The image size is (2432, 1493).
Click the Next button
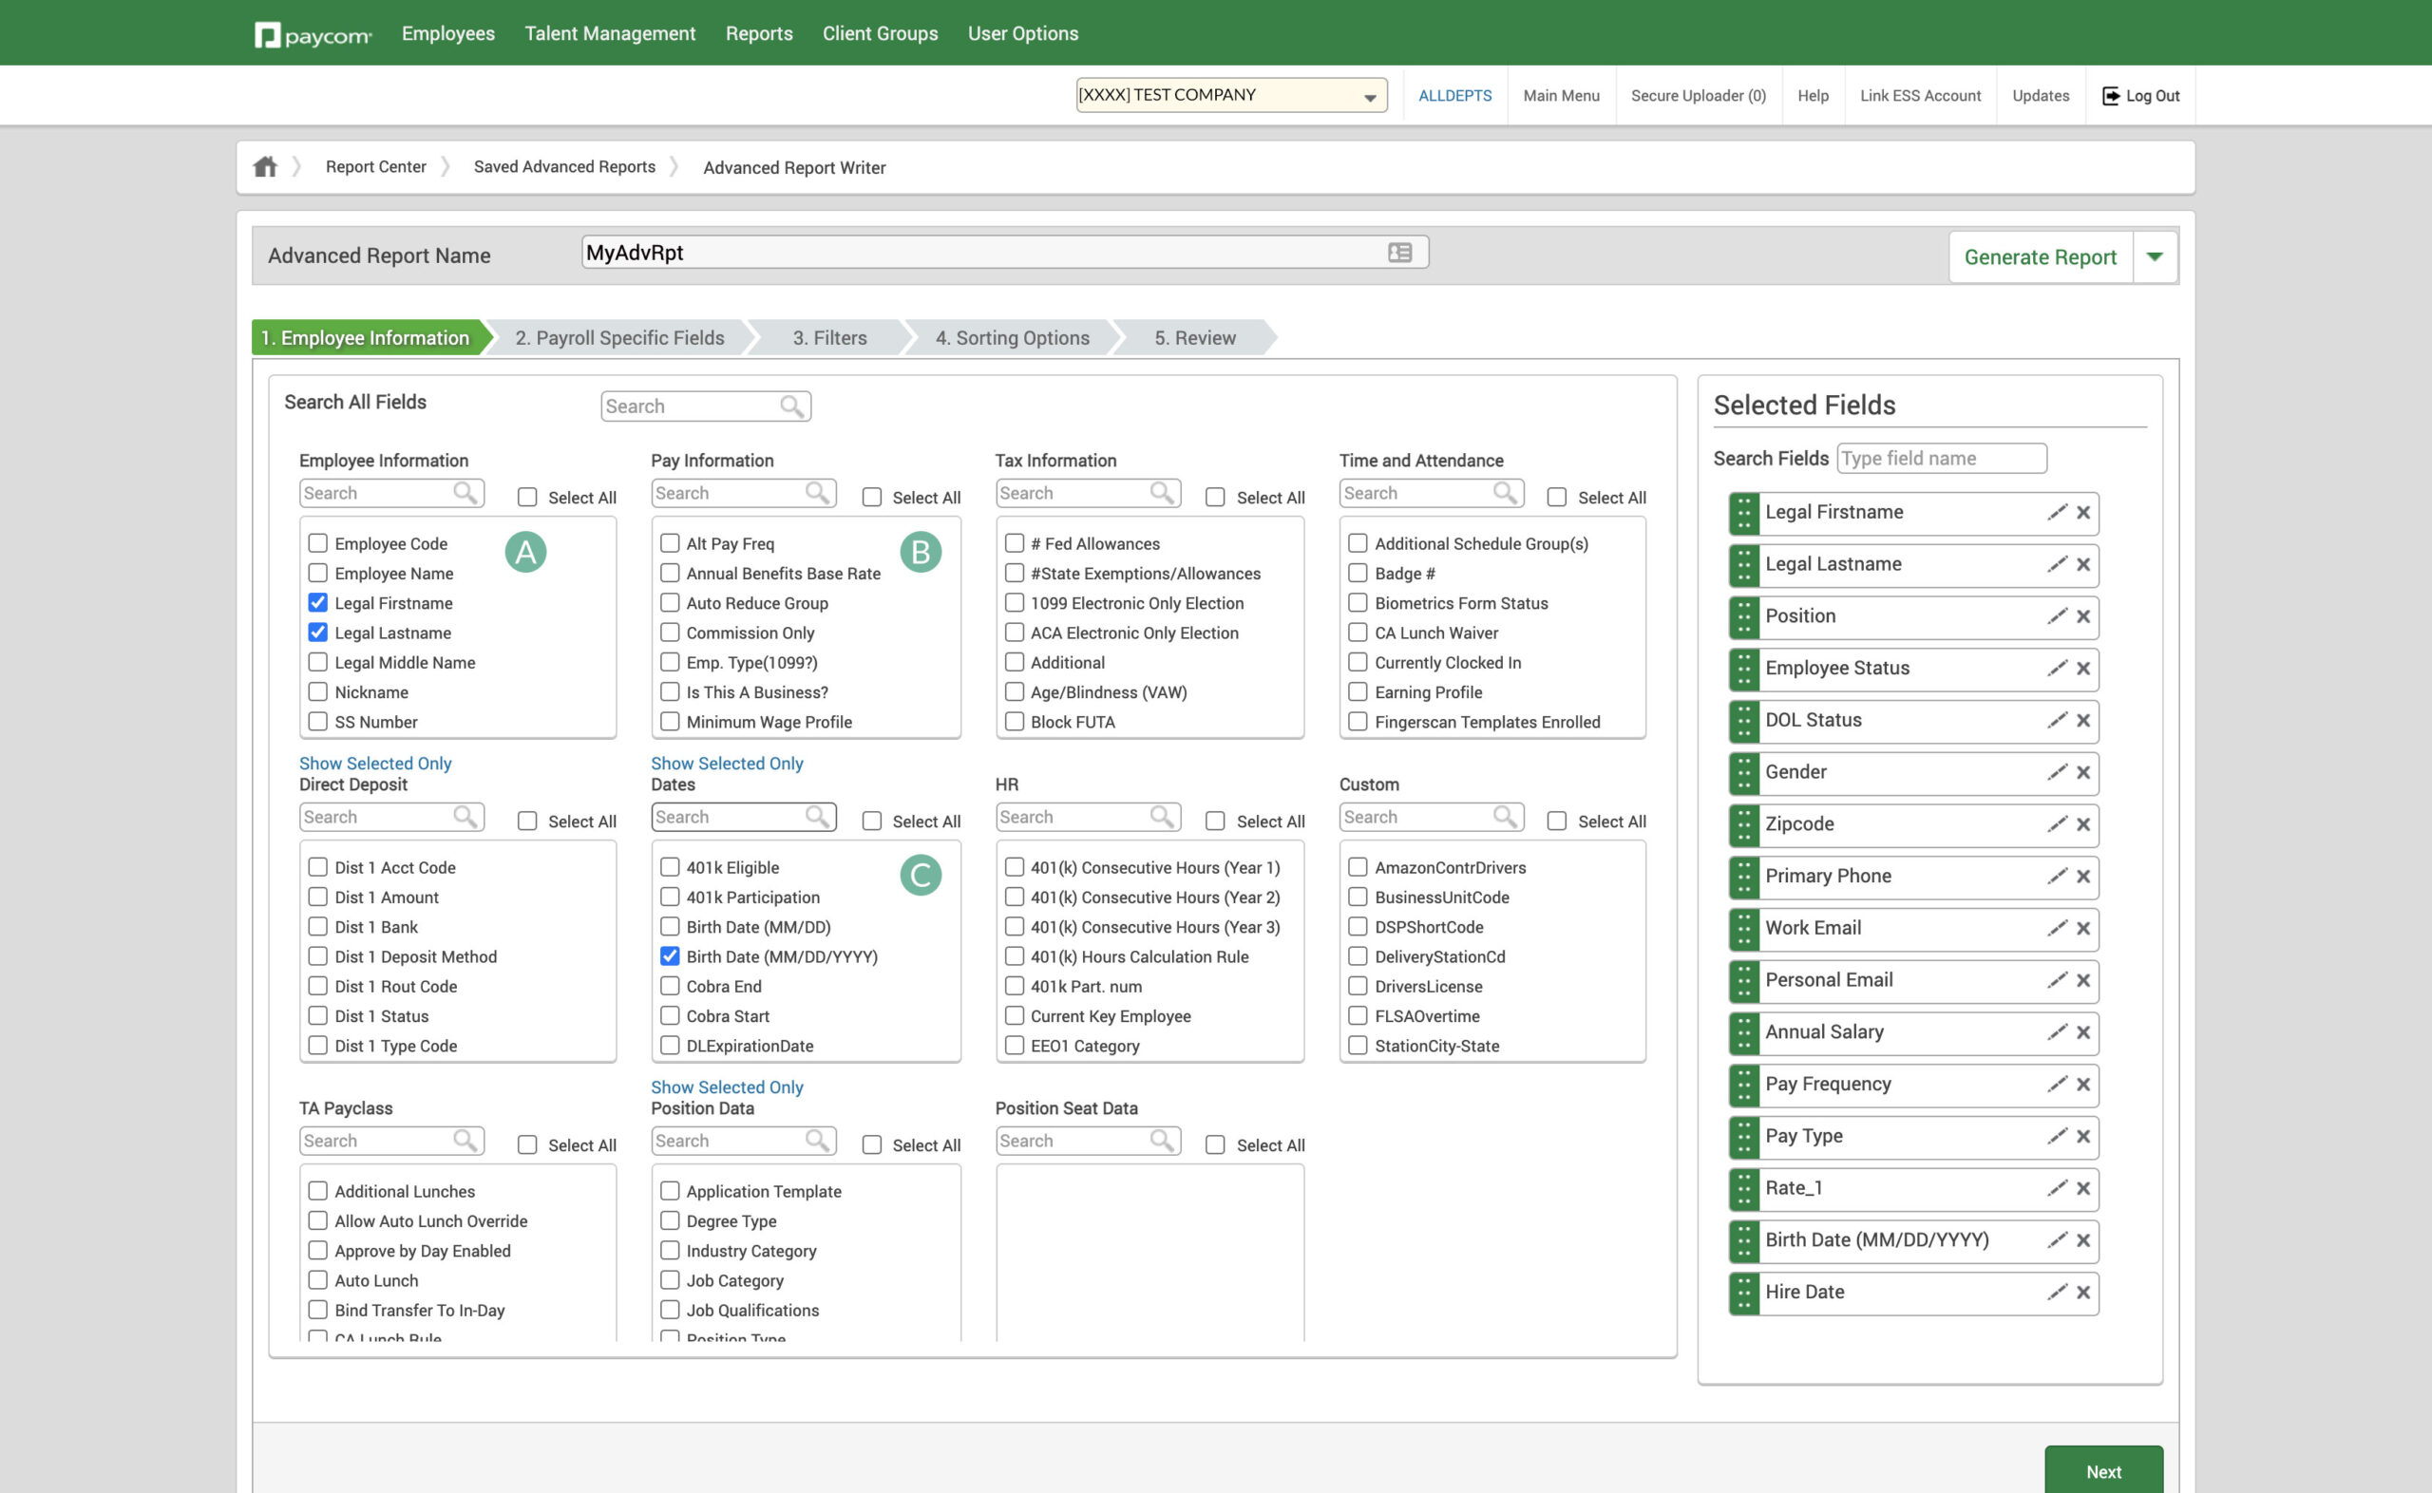click(x=2103, y=1471)
